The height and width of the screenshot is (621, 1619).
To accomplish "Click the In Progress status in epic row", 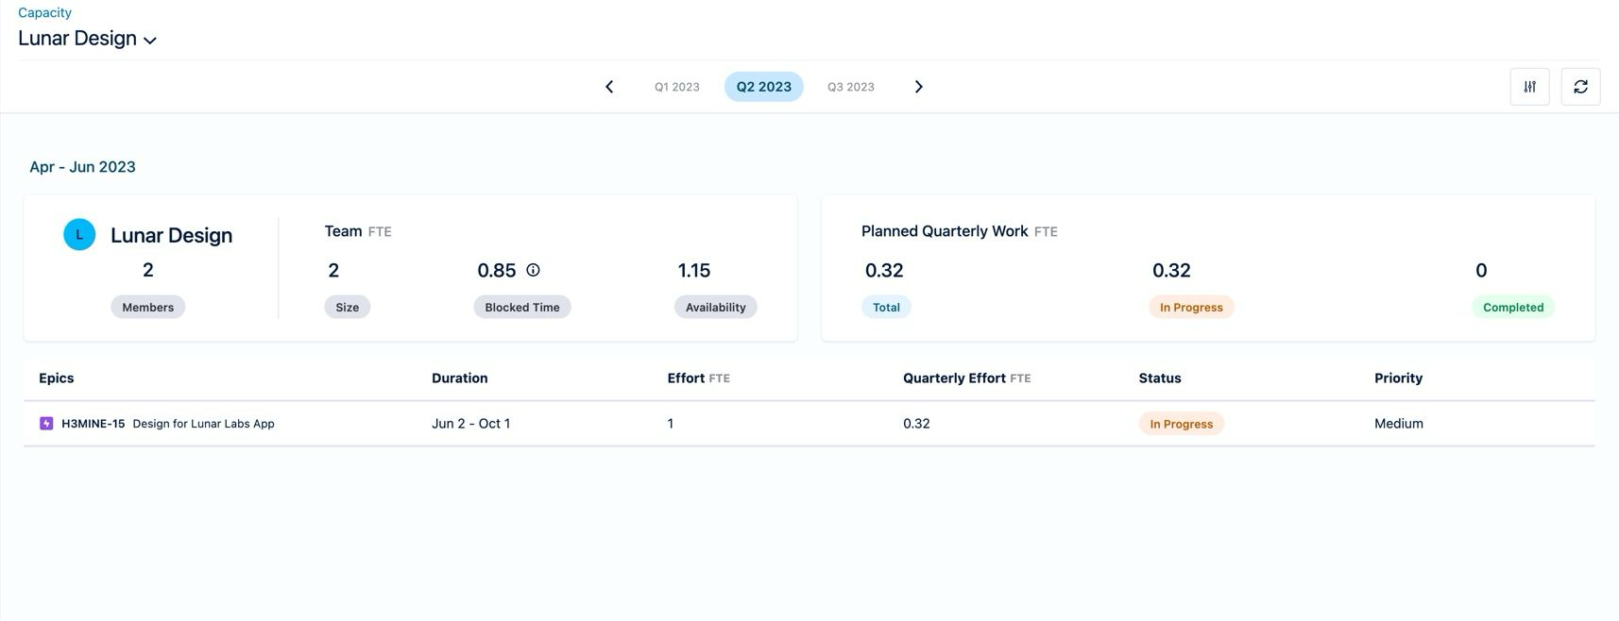I will coord(1181,424).
